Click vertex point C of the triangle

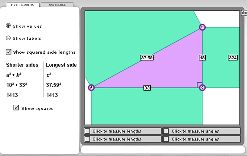click(x=202, y=87)
